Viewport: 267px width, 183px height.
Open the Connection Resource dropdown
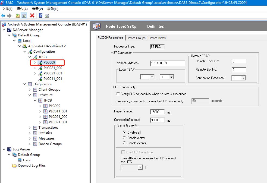pos(243,78)
